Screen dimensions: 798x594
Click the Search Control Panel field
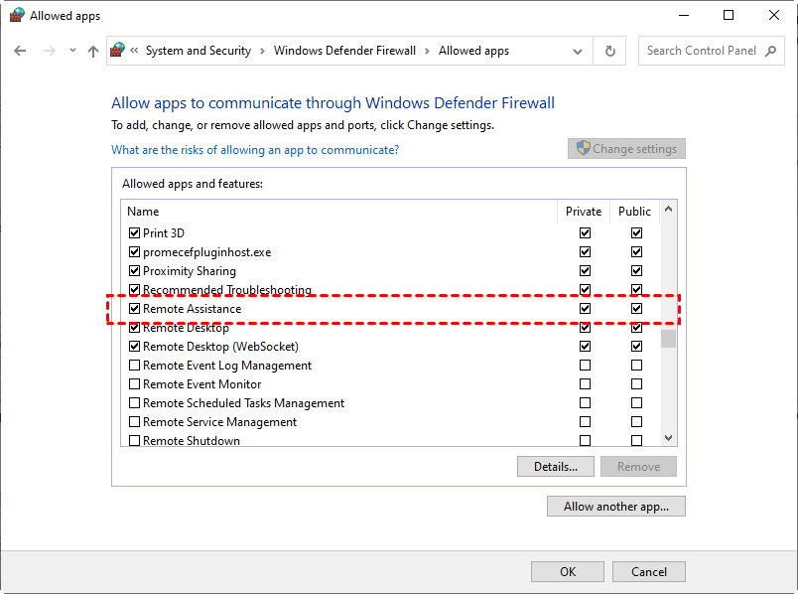pyautogui.click(x=701, y=51)
